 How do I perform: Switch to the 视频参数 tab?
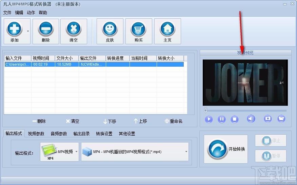[x=36, y=134]
